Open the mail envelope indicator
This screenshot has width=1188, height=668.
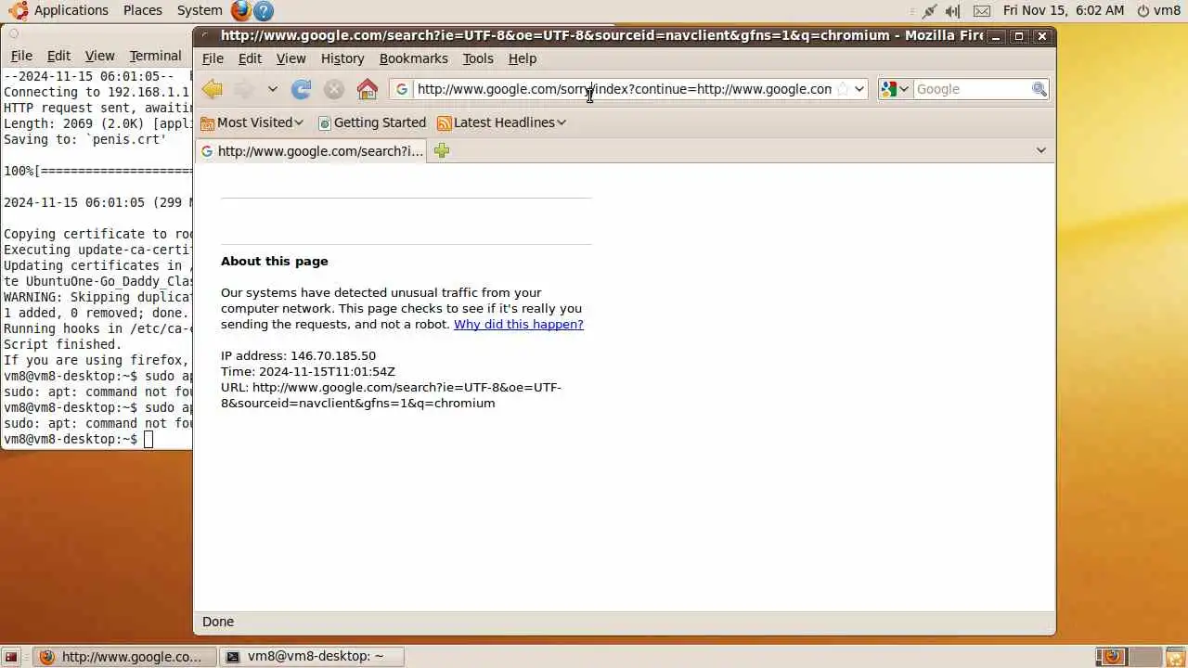(x=982, y=11)
